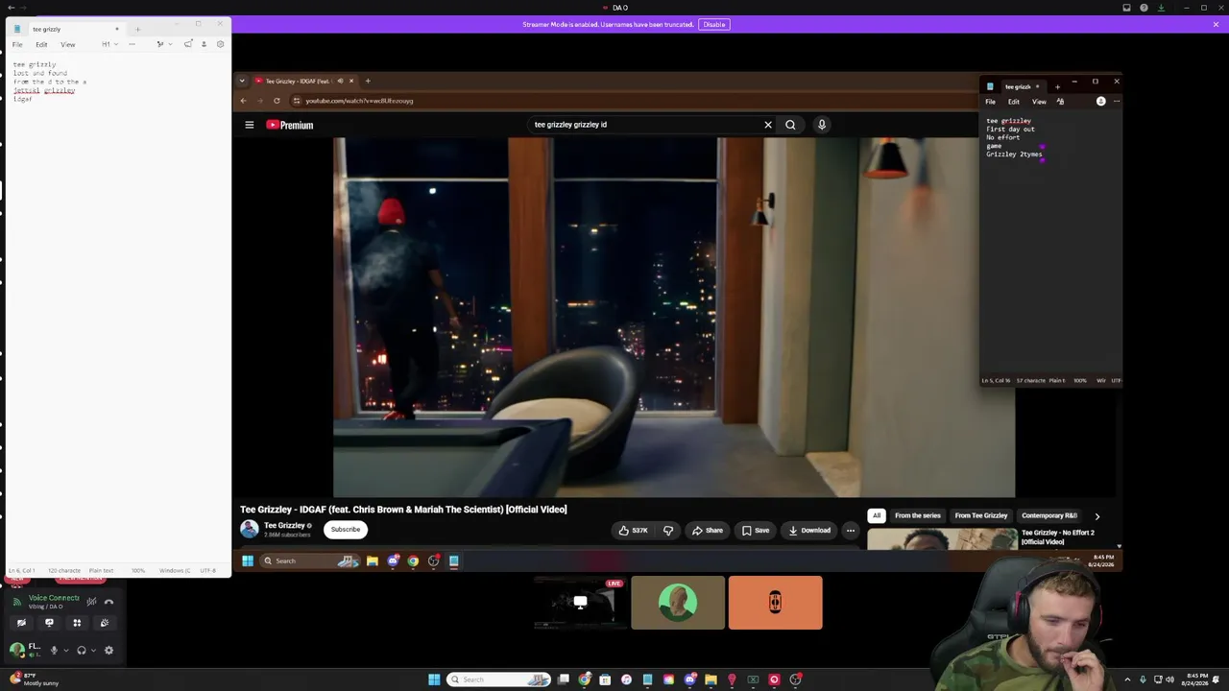Subscribe to Tee Grizzley channel

click(x=346, y=529)
